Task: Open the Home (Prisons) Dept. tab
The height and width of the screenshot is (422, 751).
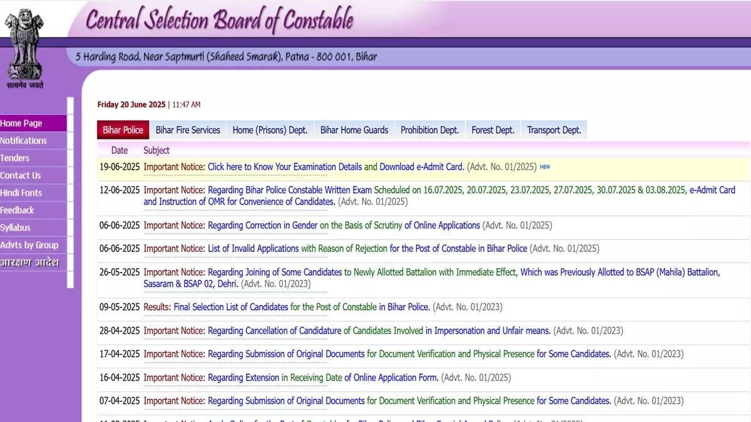Action: (270, 130)
